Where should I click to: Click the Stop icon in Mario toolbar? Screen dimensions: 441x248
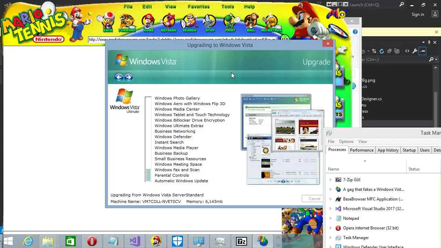tap(210, 22)
